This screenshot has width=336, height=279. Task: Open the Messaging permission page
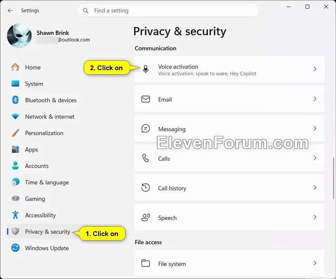(229, 128)
